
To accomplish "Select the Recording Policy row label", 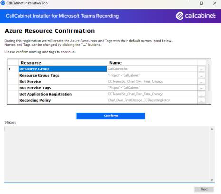I will pos(63,100).
